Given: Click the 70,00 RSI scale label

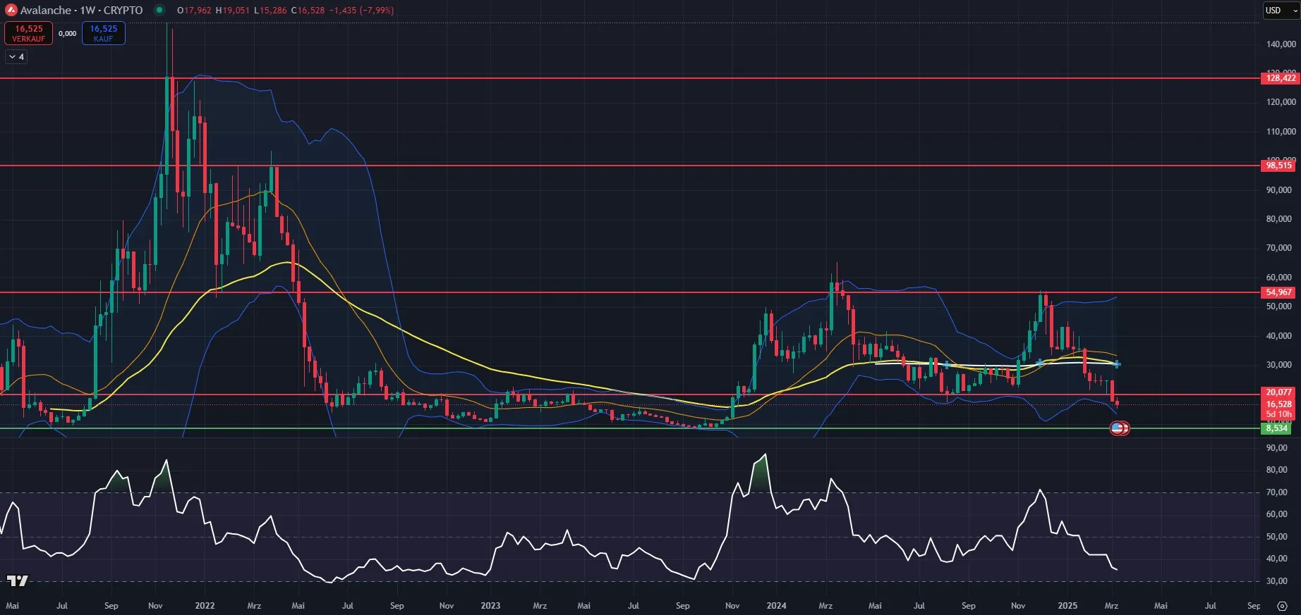Looking at the screenshot, I should pyautogui.click(x=1277, y=492).
